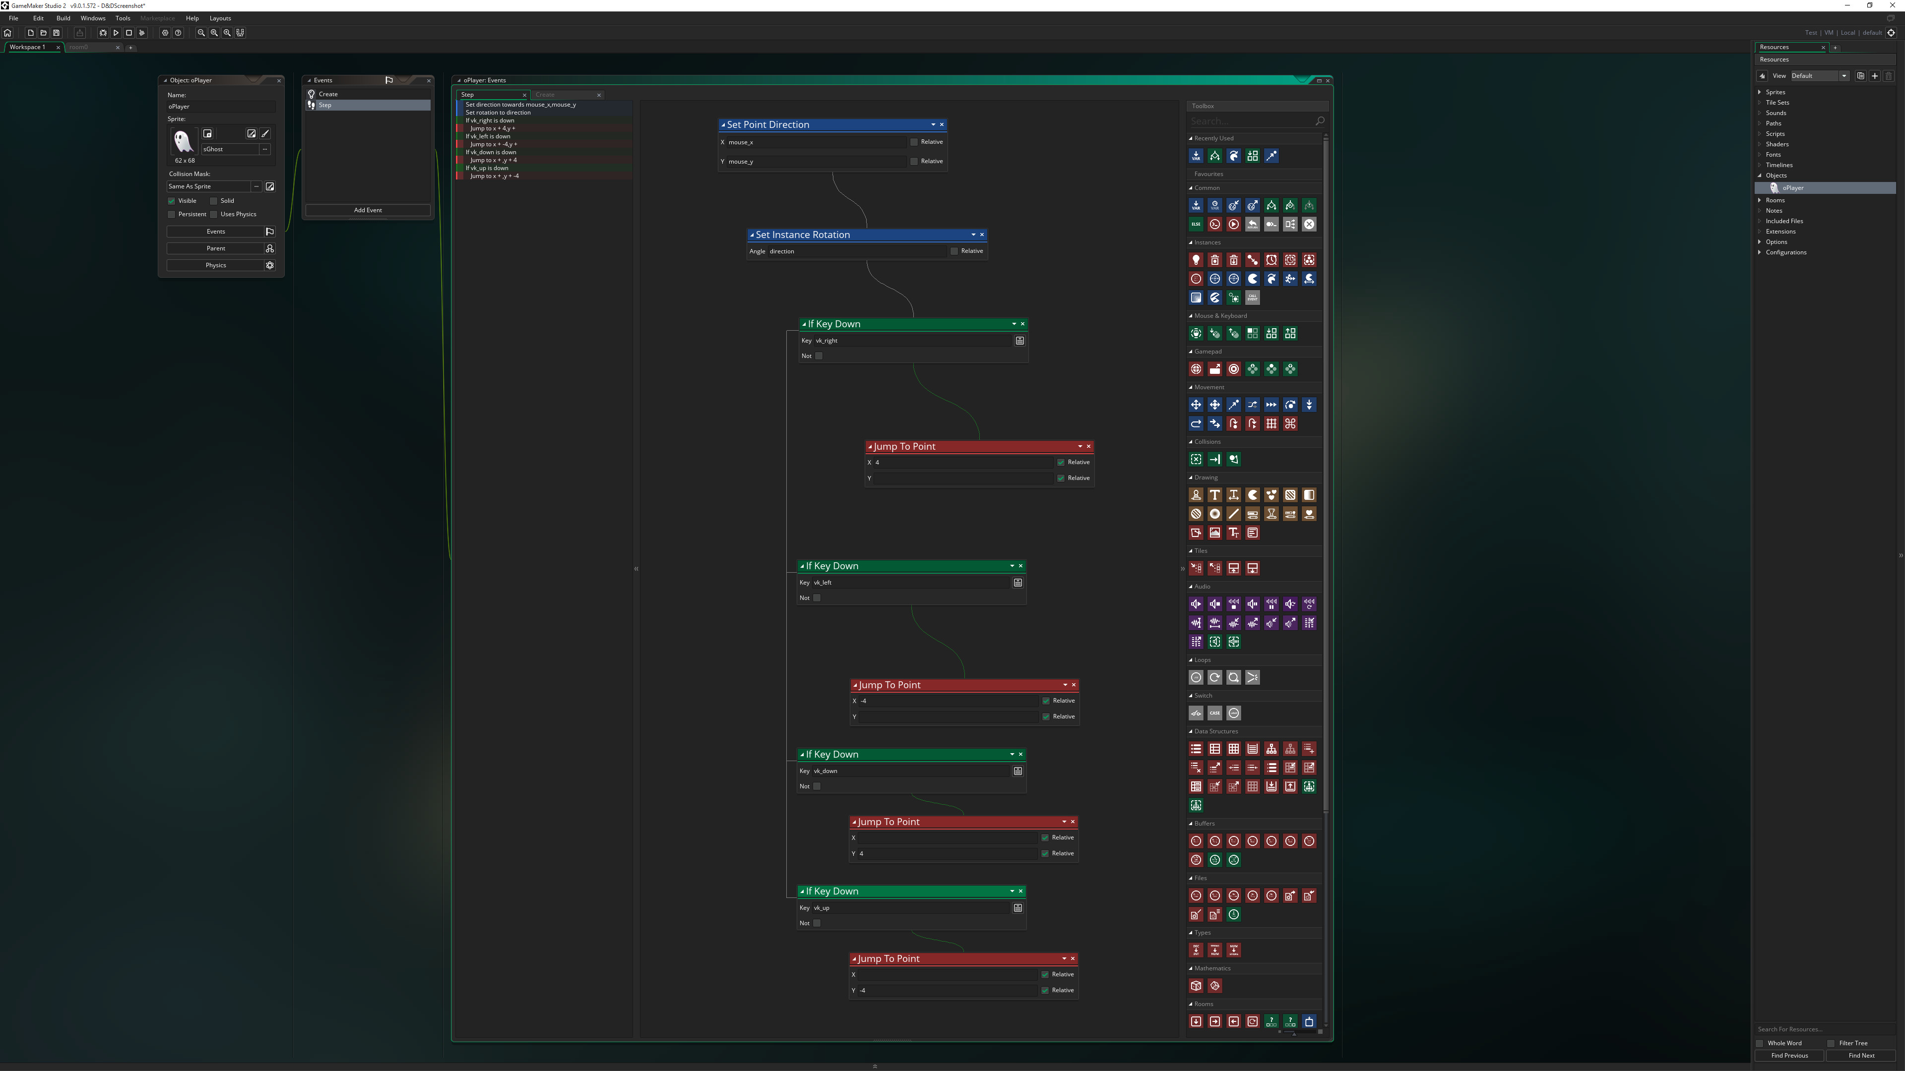Click the magnifier Zoom In toolbar icon
This screenshot has height=1071, width=1905.
click(227, 33)
